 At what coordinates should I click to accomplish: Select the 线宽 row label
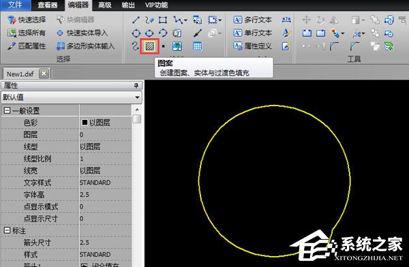click(31, 170)
